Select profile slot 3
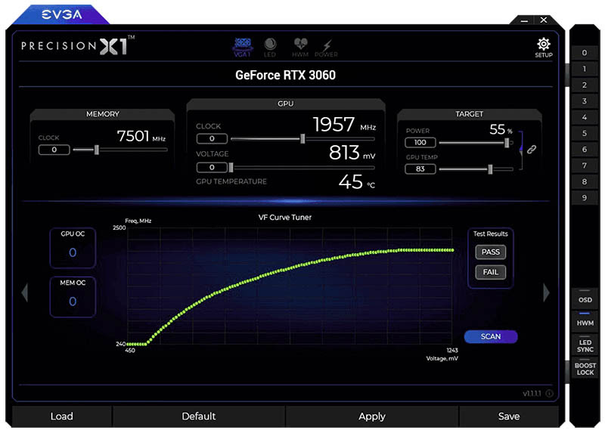Viewport: 605px width, 430px height. (584, 101)
